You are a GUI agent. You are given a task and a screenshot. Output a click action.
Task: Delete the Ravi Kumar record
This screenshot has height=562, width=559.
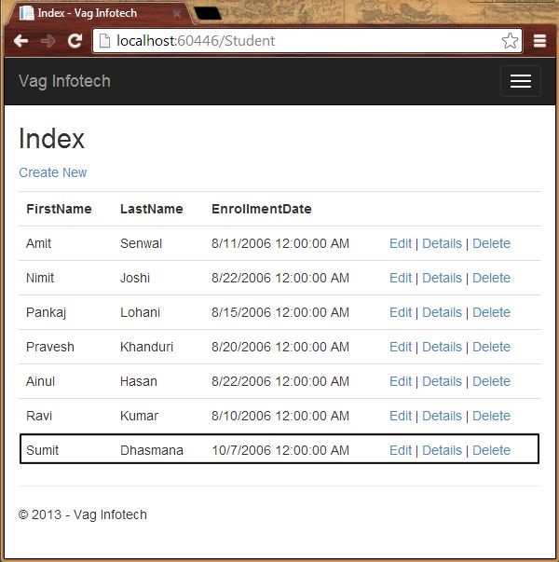point(491,416)
